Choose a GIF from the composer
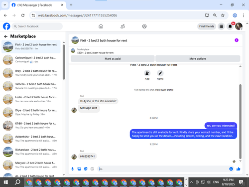Image resolution: width=249 pixels, height=187 pixels. [92, 169]
